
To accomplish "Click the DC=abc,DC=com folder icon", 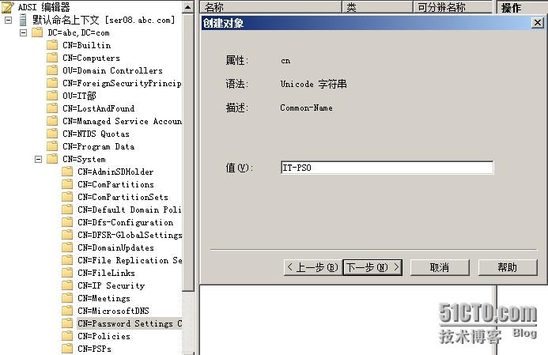I will 37,32.
